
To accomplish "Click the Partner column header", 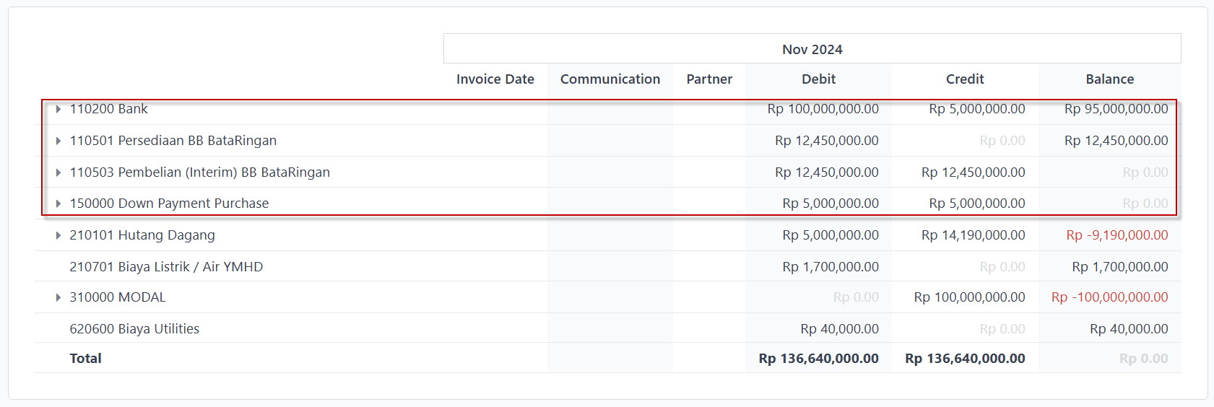I will click(x=709, y=79).
